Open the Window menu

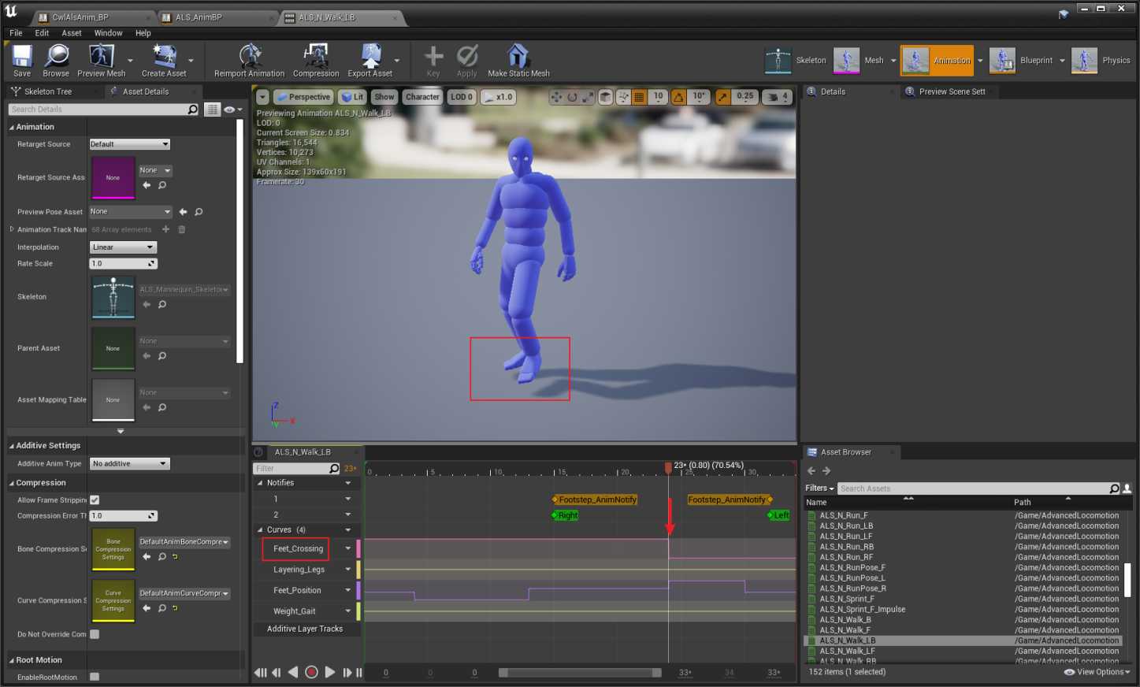coord(108,33)
